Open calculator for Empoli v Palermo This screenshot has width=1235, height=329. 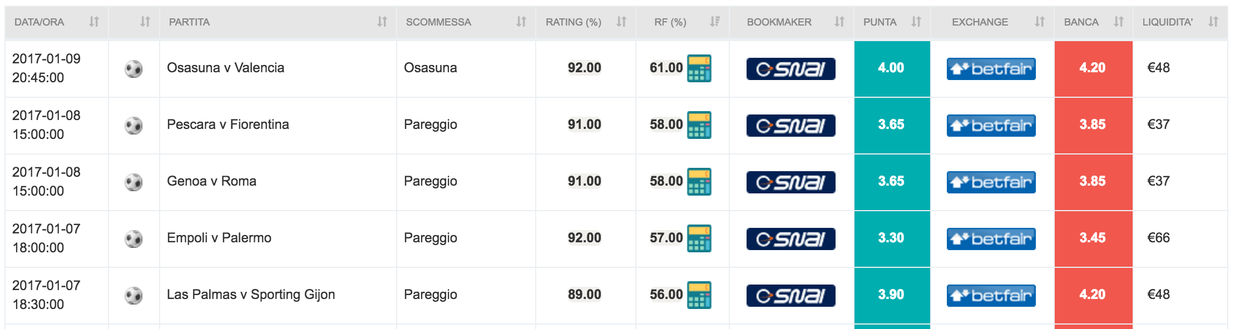pyautogui.click(x=699, y=238)
